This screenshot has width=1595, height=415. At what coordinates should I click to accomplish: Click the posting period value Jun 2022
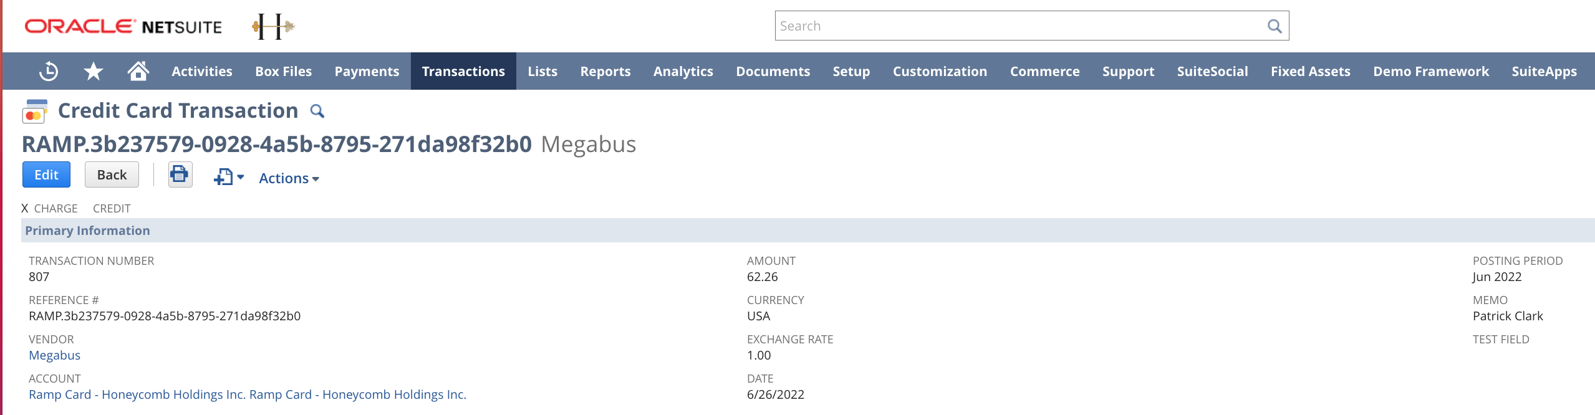[x=1496, y=277]
